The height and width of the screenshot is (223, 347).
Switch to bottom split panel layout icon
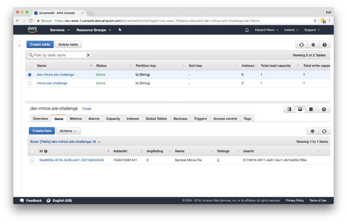click(300, 110)
